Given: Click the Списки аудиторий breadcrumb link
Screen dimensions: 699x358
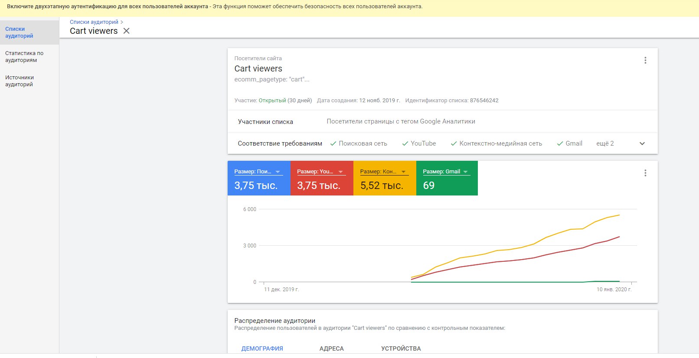Looking at the screenshot, I should point(94,22).
